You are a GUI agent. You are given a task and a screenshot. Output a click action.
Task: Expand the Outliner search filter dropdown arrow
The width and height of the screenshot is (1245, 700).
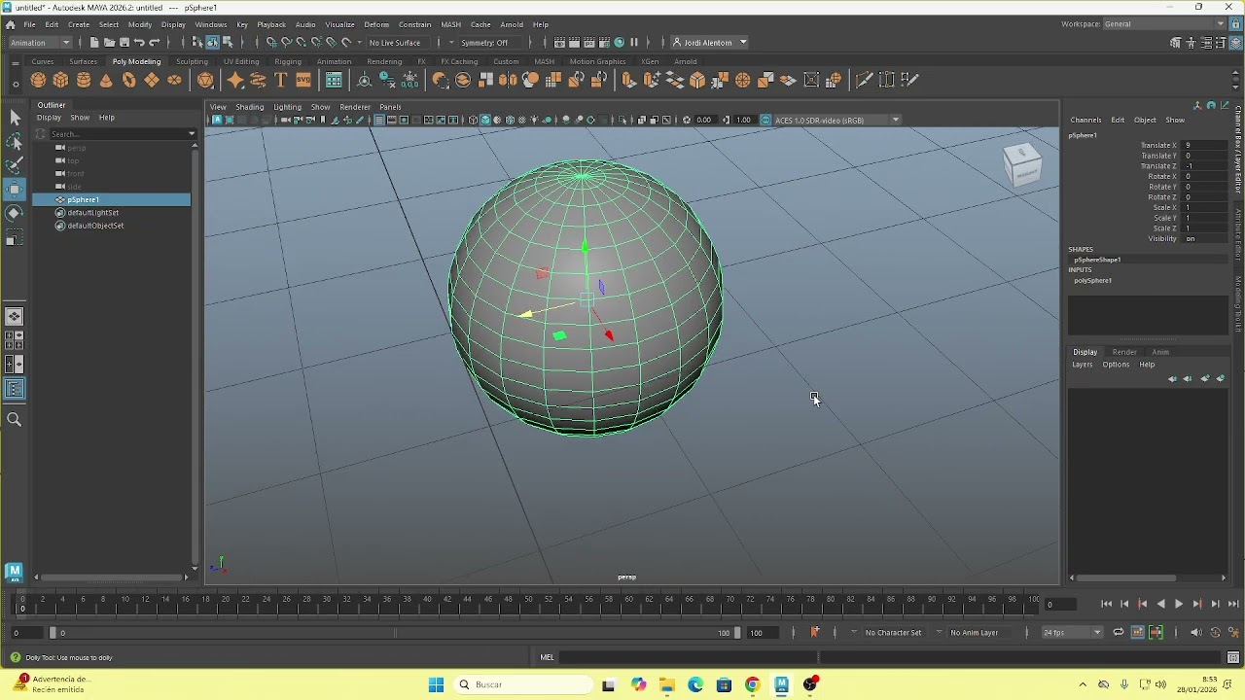192,134
